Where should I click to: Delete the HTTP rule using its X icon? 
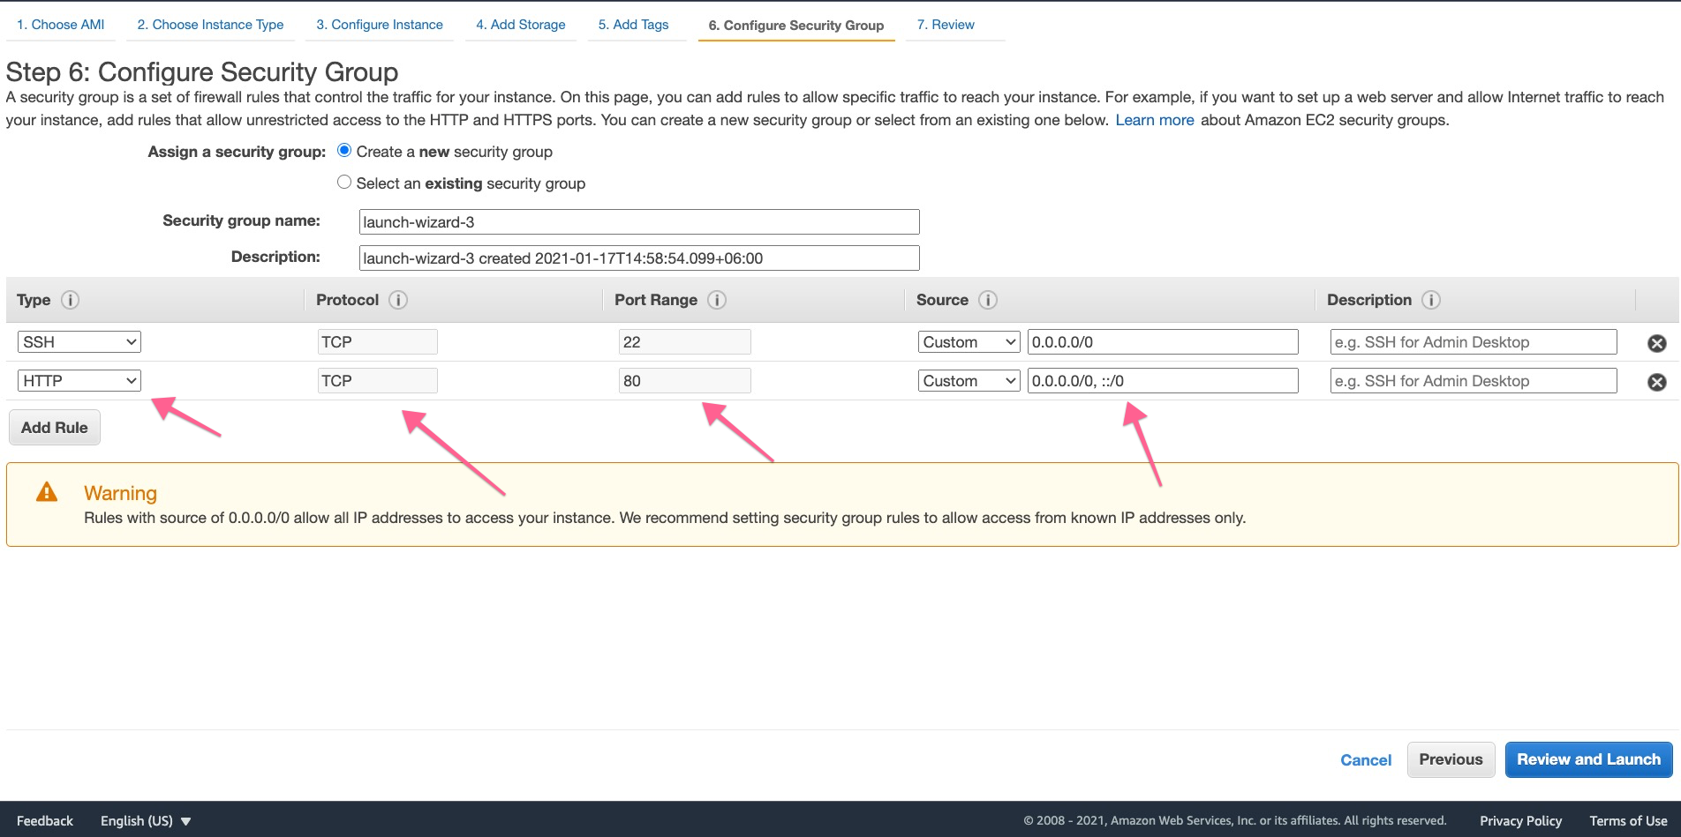(x=1657, y=382)
